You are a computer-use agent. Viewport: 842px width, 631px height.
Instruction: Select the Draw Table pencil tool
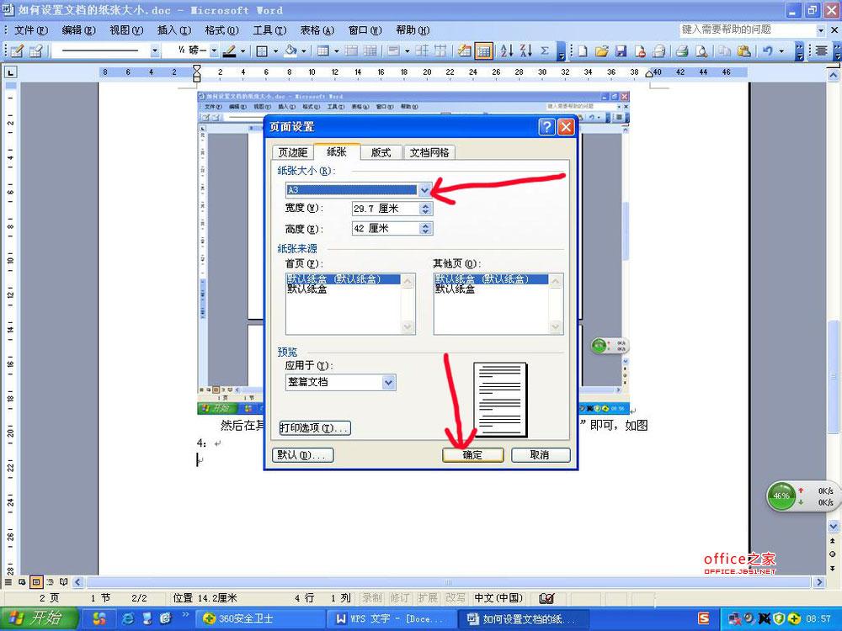17,51
